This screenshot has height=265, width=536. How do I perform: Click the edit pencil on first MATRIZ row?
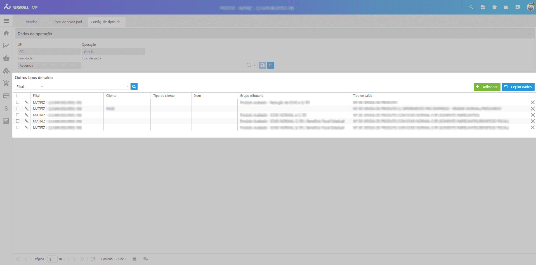[x=27, y=102]
